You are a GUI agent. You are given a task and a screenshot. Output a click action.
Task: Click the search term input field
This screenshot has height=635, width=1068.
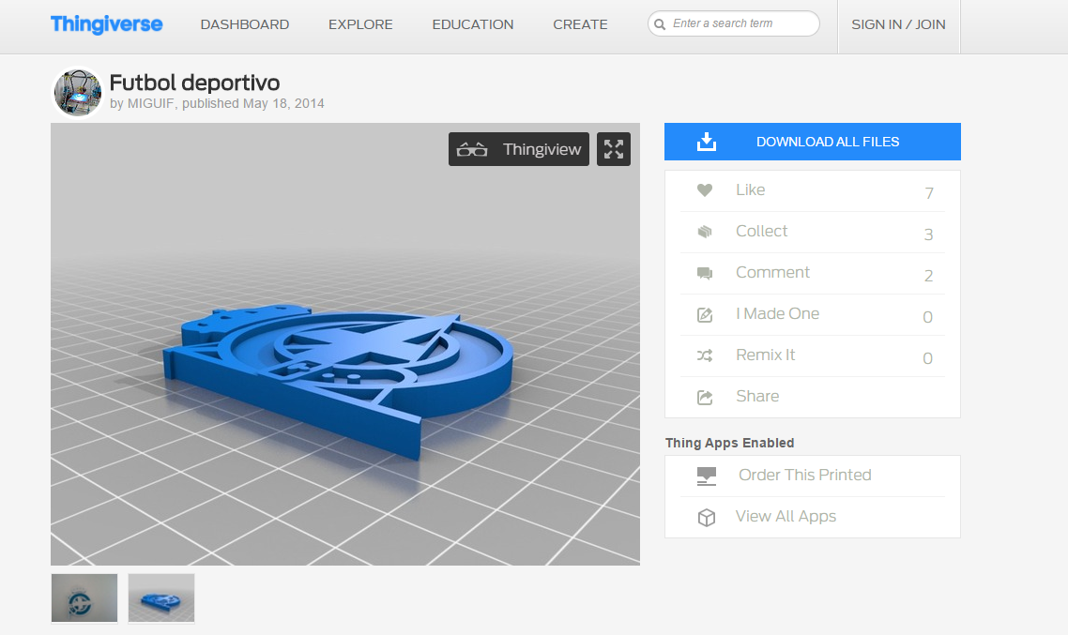734,23
